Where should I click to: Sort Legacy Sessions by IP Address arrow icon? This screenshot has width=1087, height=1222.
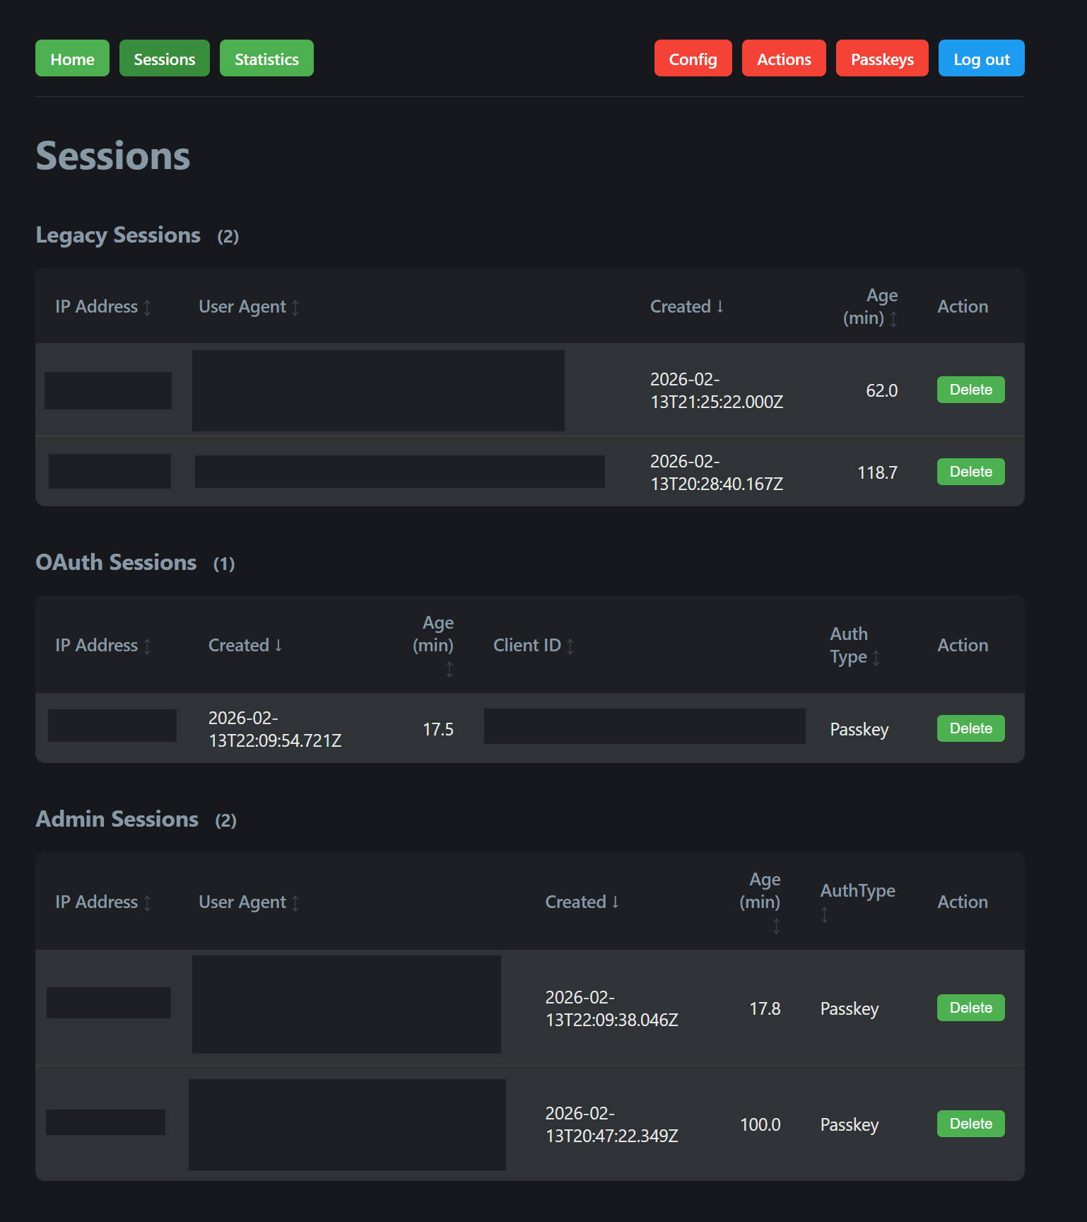(147, 308)
